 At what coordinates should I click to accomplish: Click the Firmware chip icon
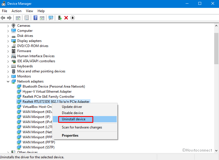tap(14, 51)
